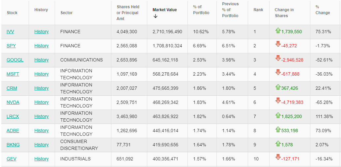
Task: Sort by Shares Held or Principal Amt
Action: pos(128,13)
